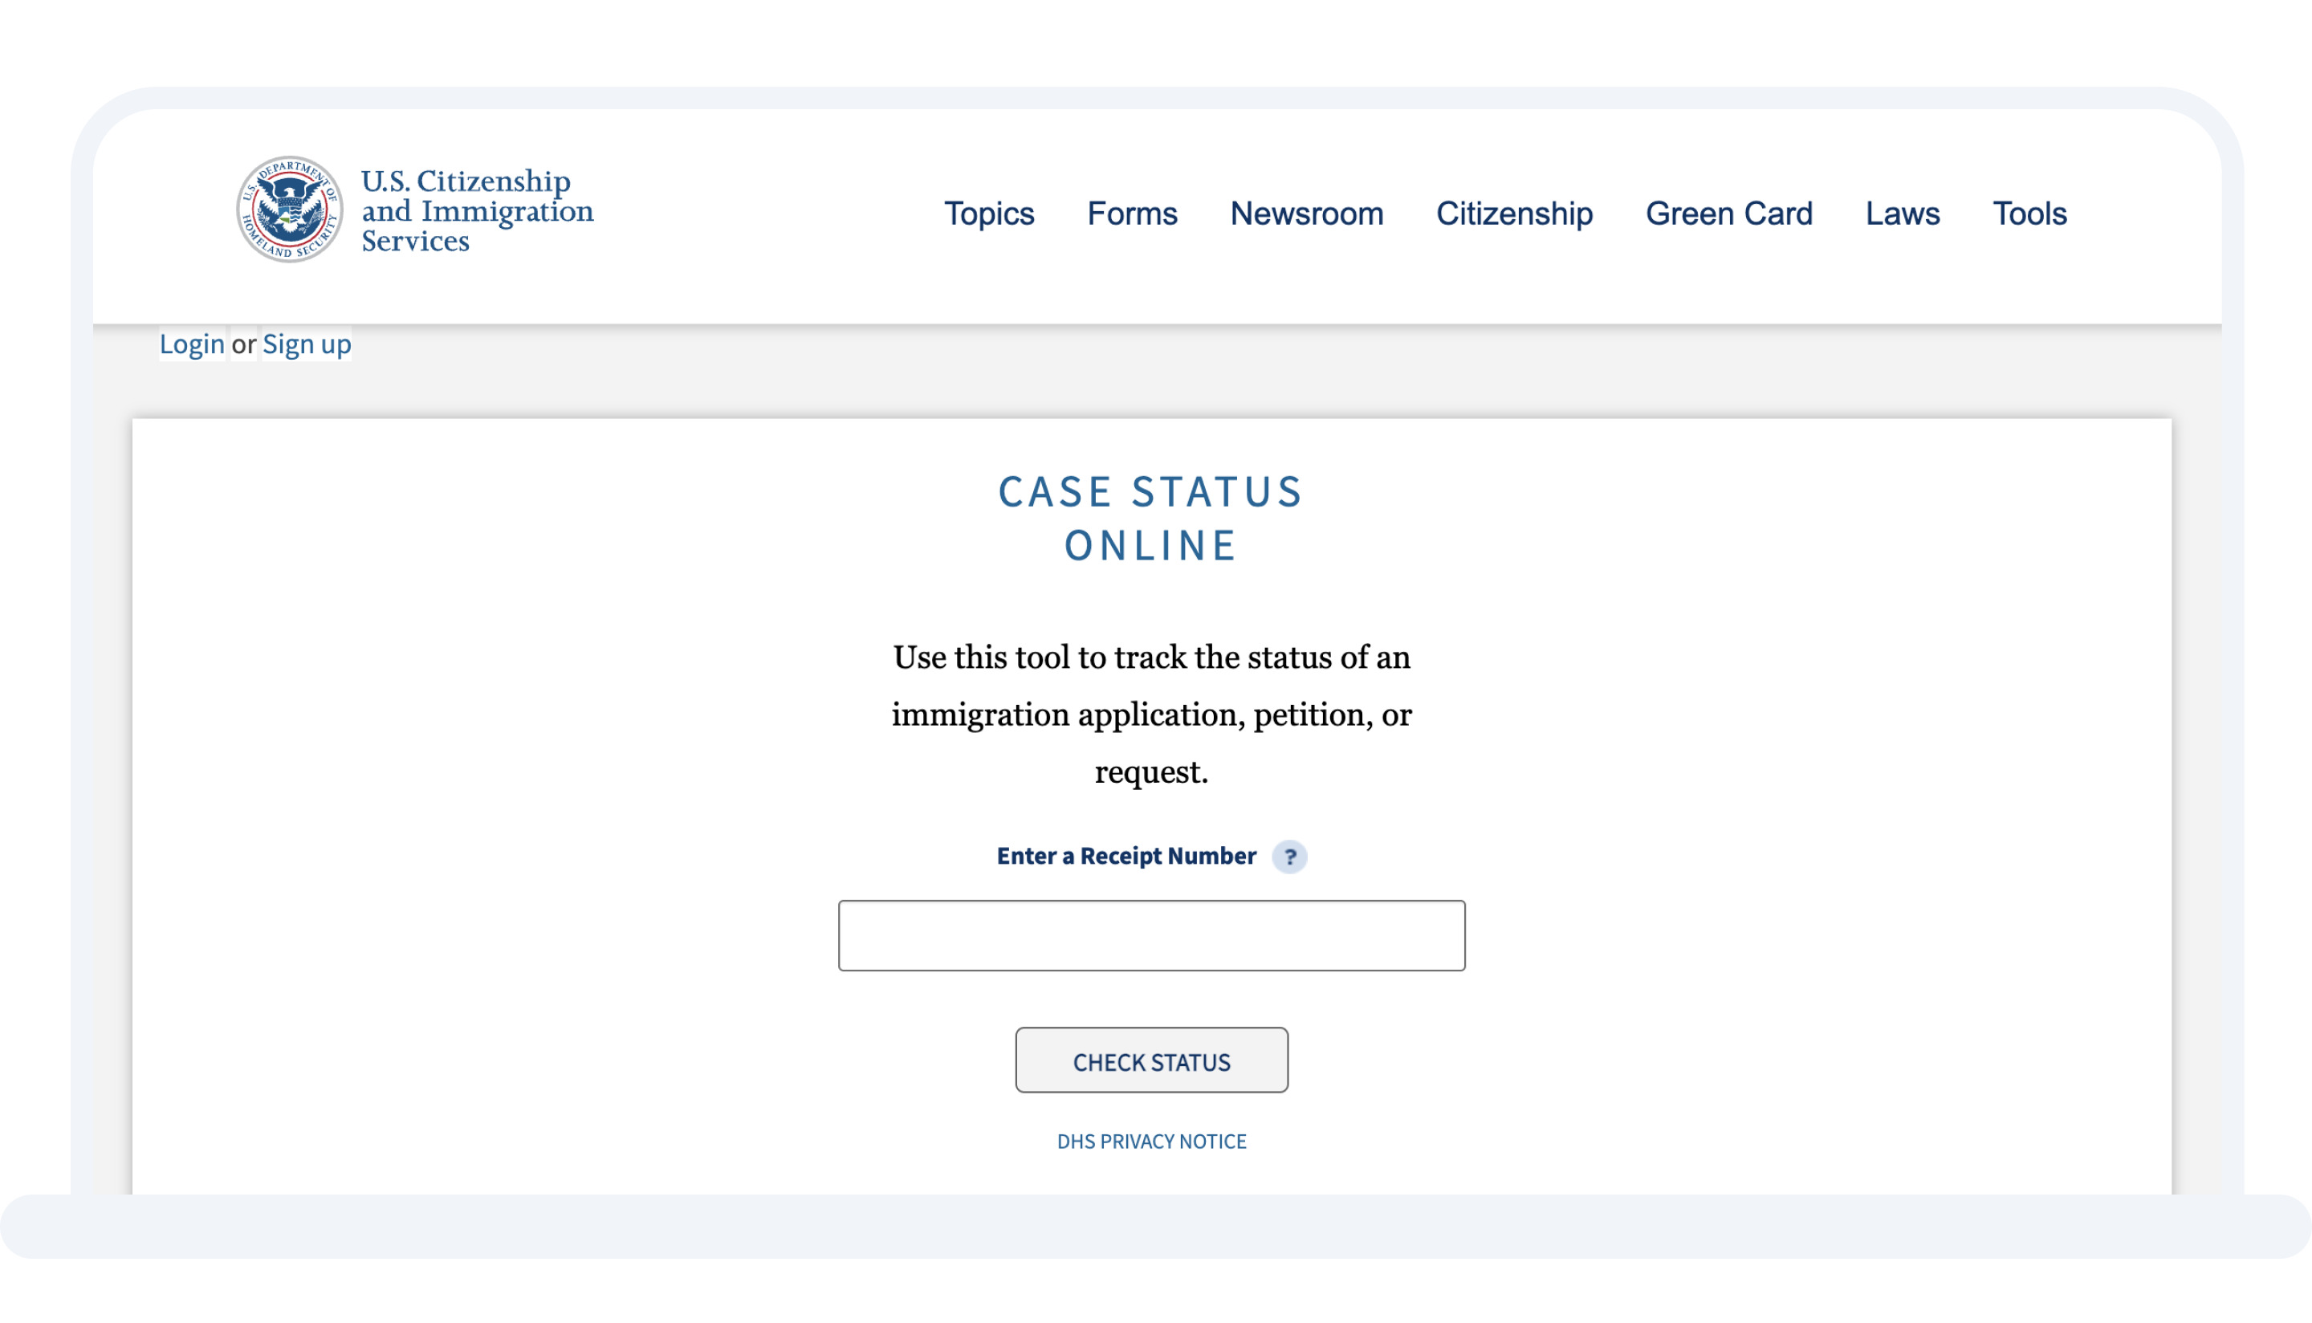Image resolution: width=2312 pixels, height=1323 pixels.
Task: Click the CHECK STATUS button
Action: point(1151,1060)
